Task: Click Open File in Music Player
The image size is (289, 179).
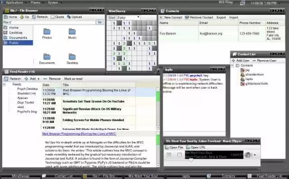Action: click(174, 147)
